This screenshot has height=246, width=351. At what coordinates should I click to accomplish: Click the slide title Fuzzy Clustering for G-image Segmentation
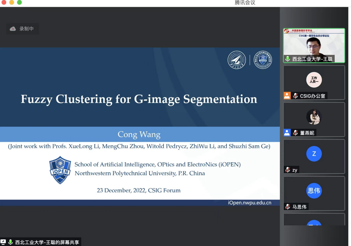click(x=139, y=99)
